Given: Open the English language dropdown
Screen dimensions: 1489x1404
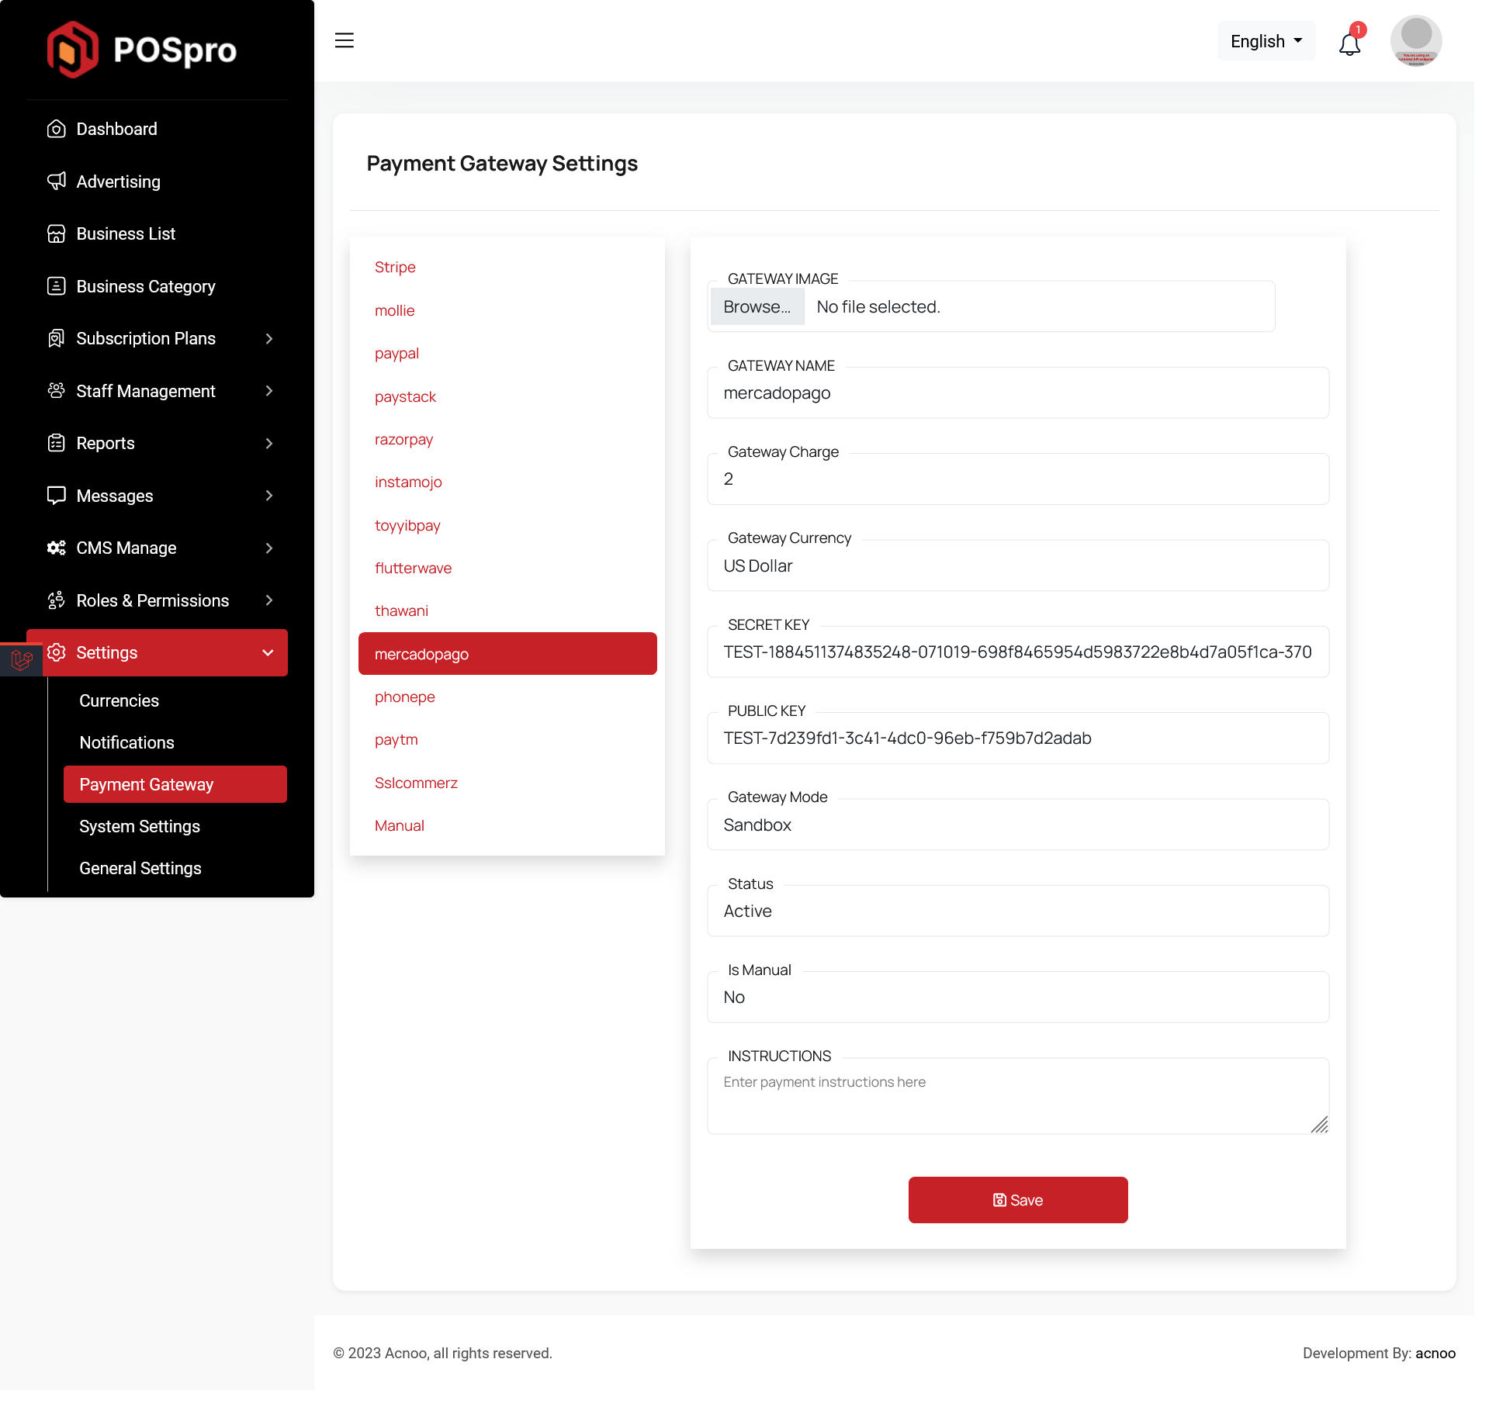Looking at the screenshot, I should [1266, 41].
